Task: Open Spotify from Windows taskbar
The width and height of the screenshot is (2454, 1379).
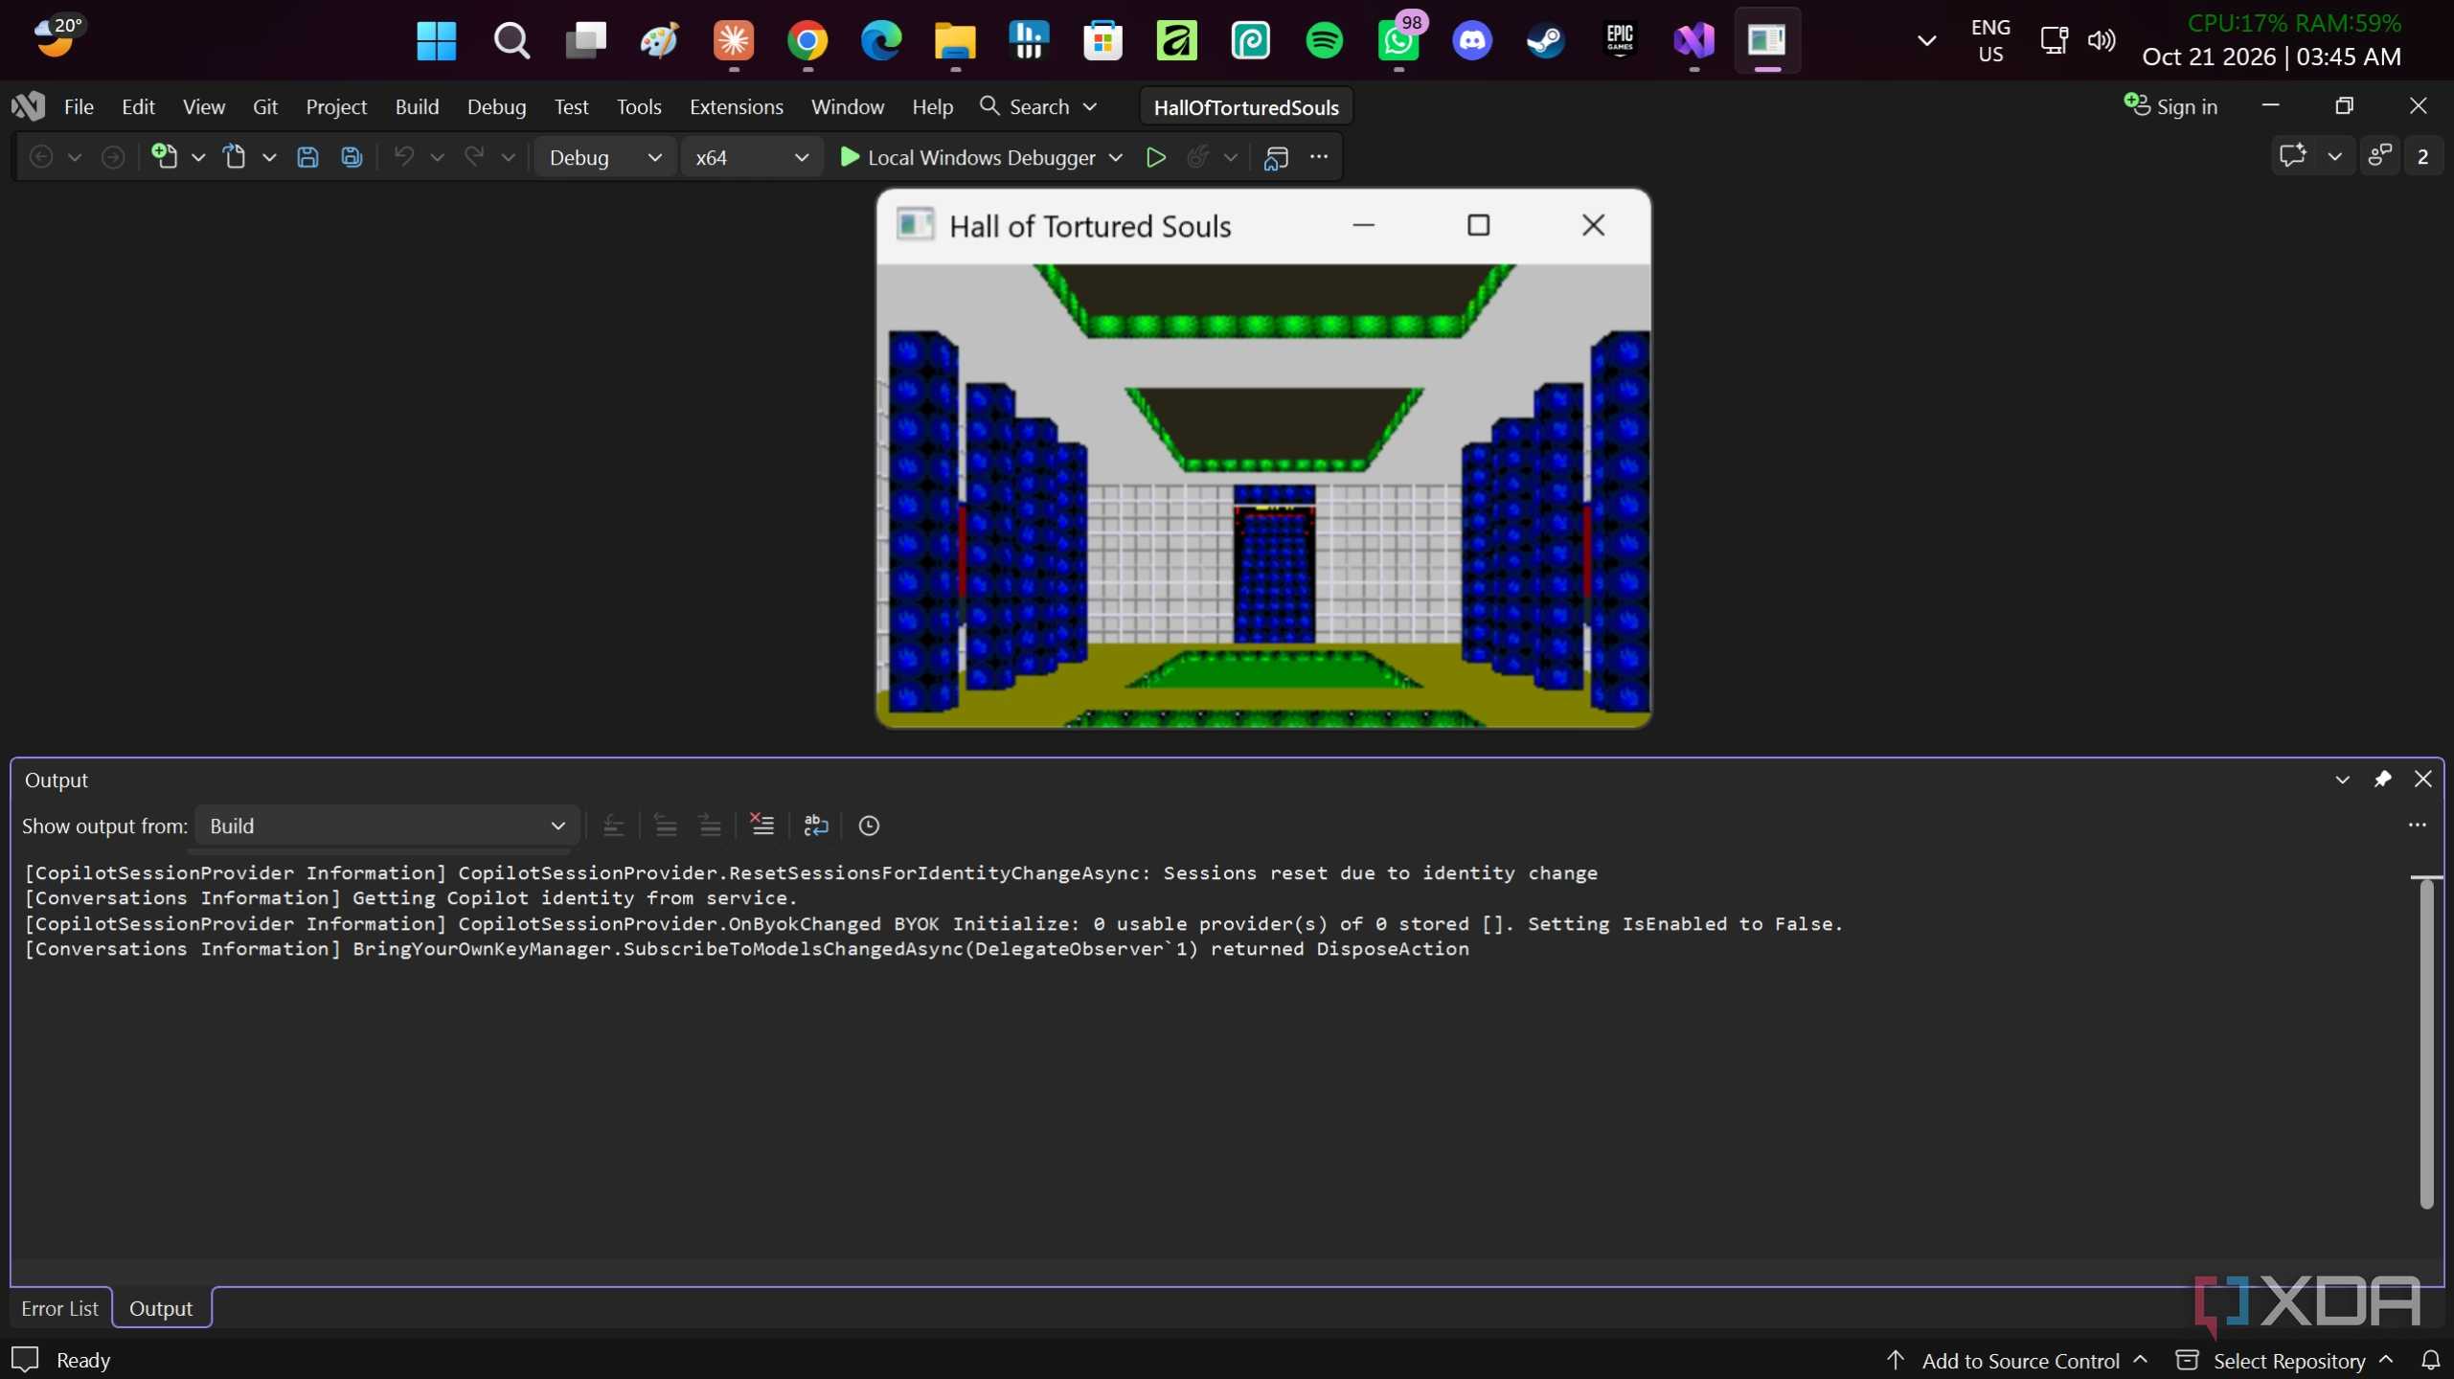Action: (x=1325, y=40)
